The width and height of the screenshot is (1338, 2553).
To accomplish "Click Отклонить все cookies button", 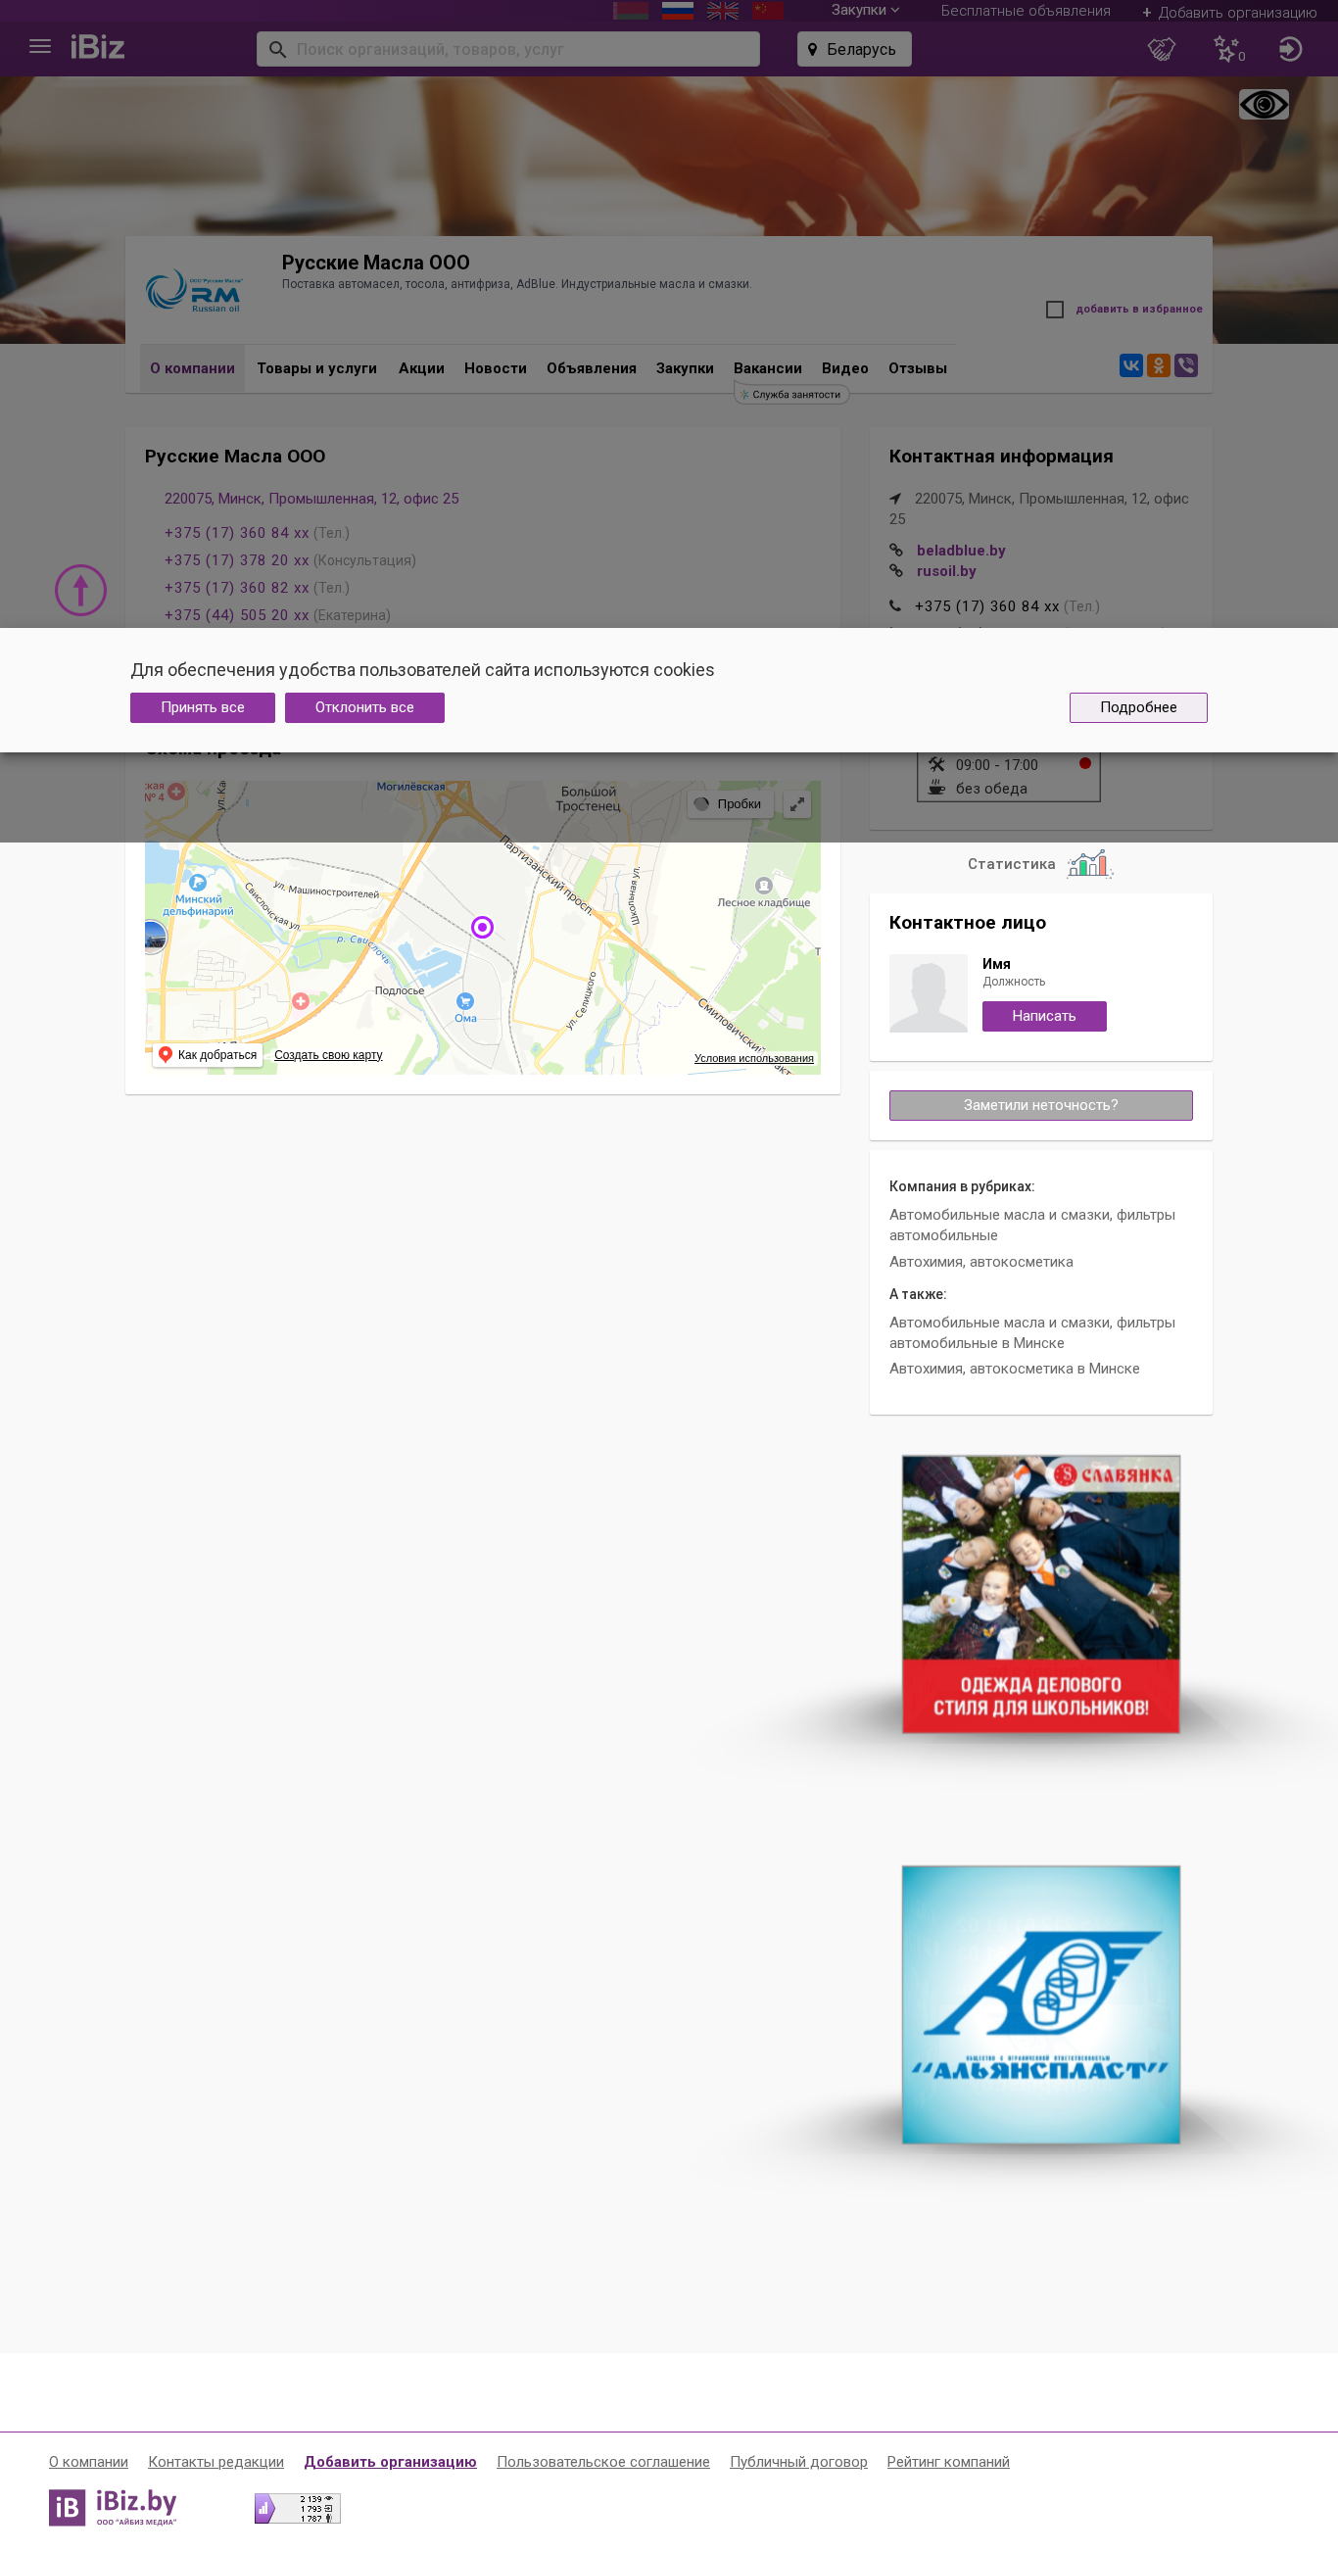I will click(x=364, y=707).
